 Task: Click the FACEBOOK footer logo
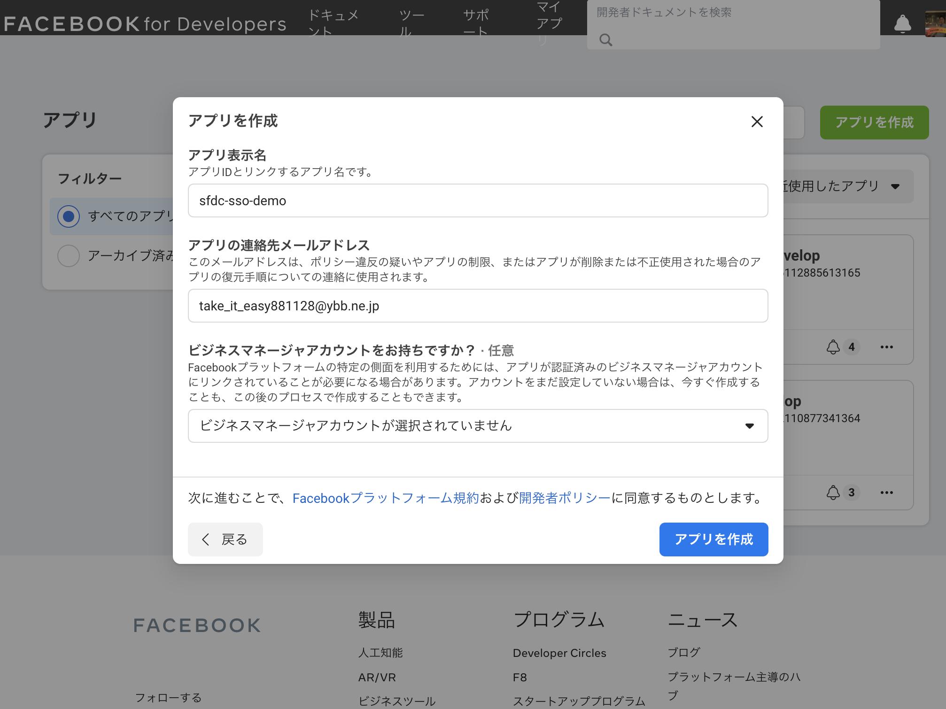pos(197,625)
